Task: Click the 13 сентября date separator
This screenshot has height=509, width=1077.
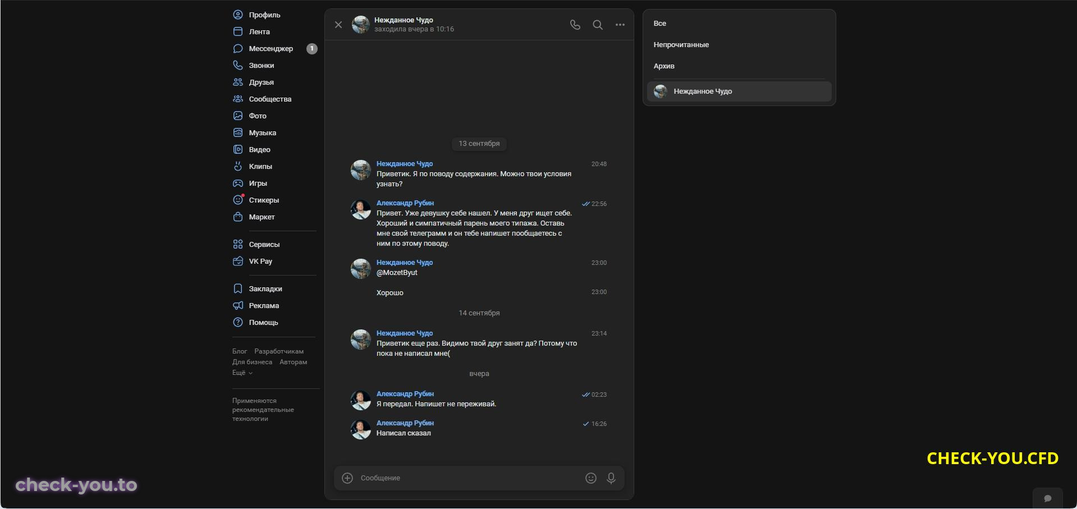Action: 479,144
